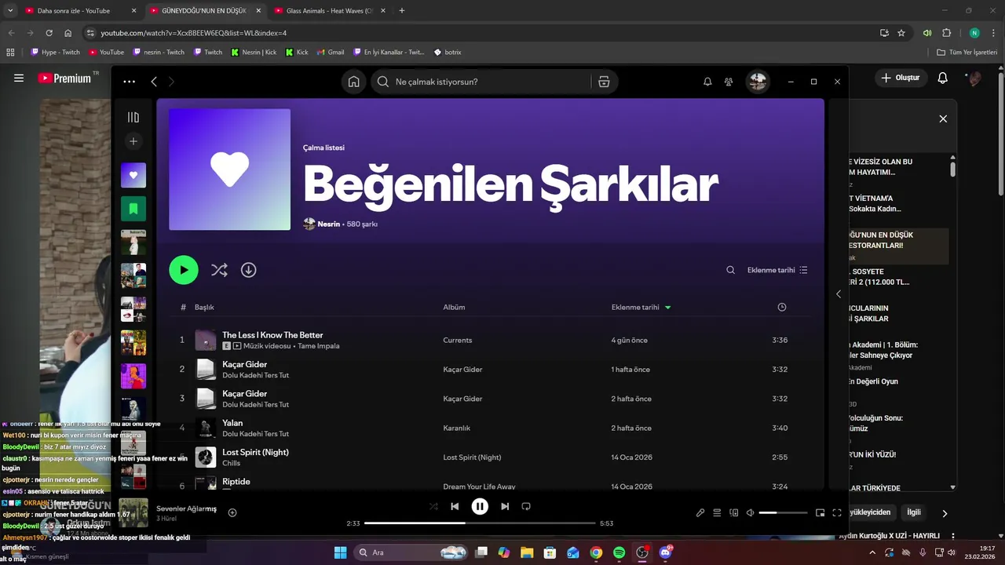
Task: Download the Beğenilen Şarkılar playlist
Action: (x=248, y=270)
